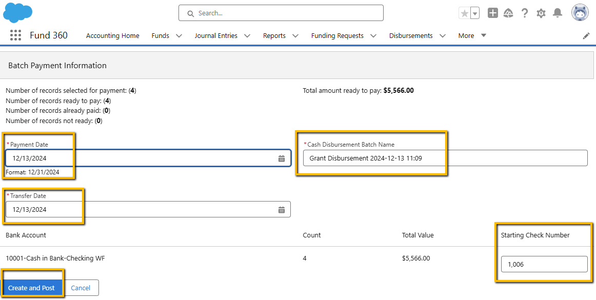596x300 pixels.
Task: Open the notifications bell
Action: 558,13
